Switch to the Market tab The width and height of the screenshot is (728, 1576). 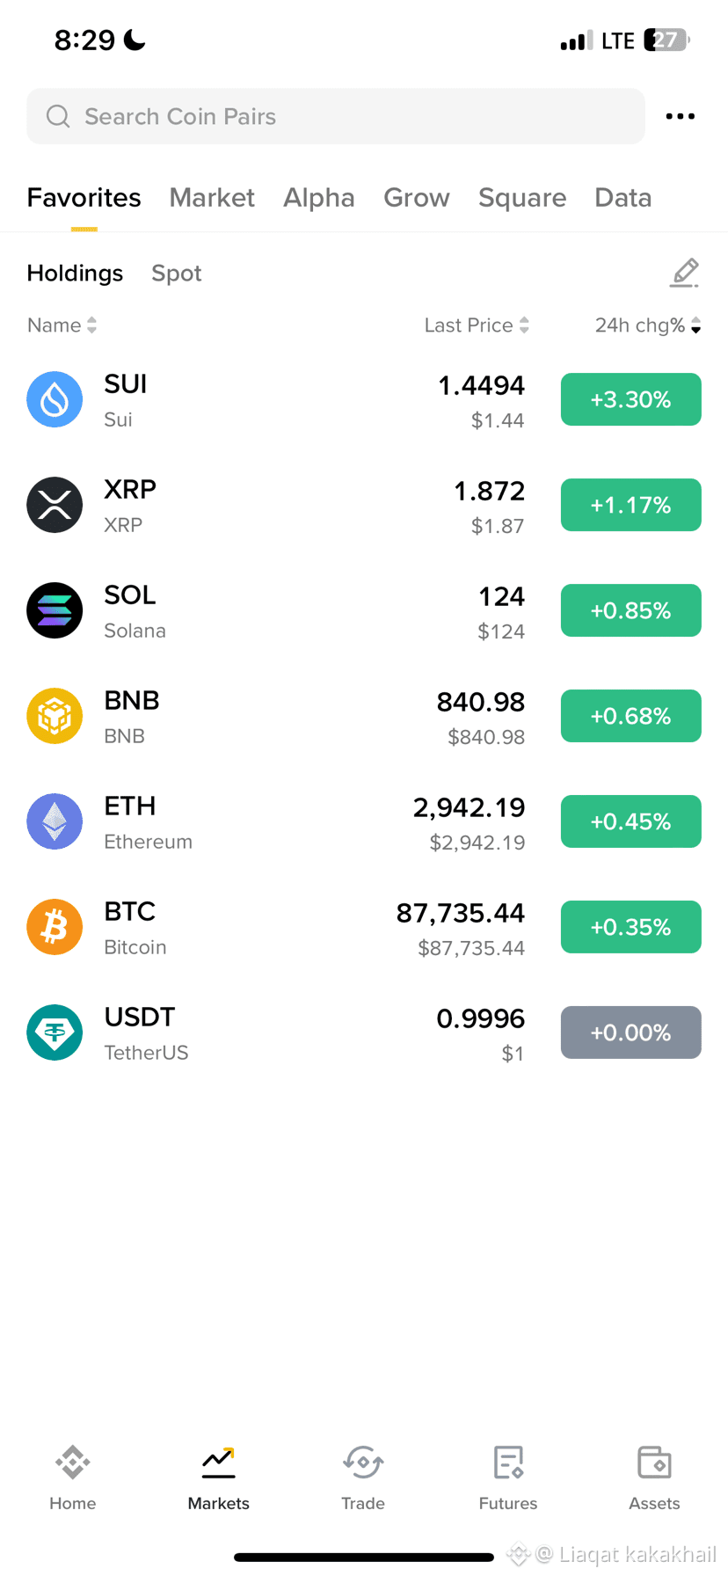pos(212,198)
